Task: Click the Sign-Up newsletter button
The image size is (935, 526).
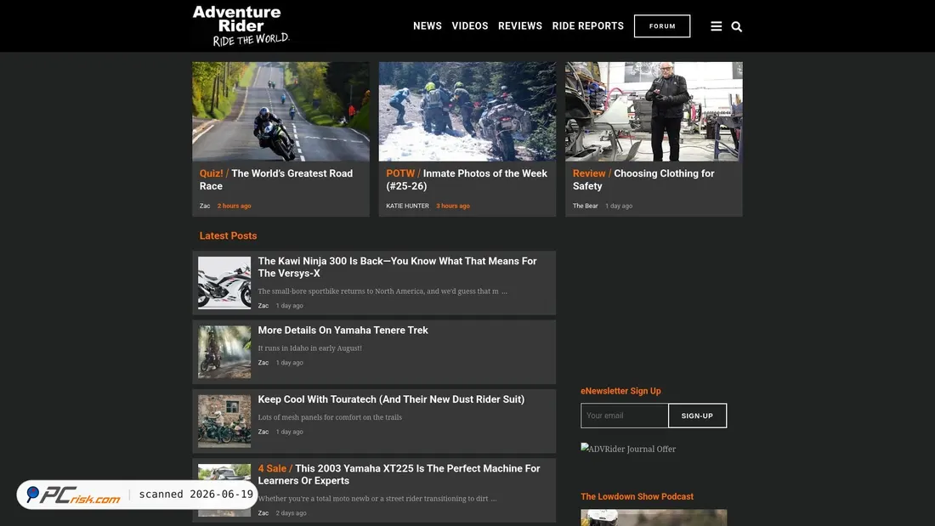Action: point(697,416)
